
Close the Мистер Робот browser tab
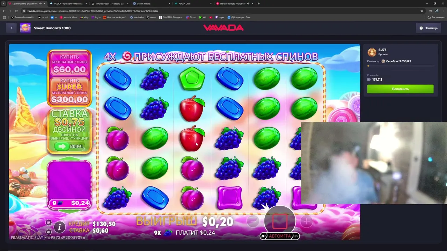click(x=128, y=3)
